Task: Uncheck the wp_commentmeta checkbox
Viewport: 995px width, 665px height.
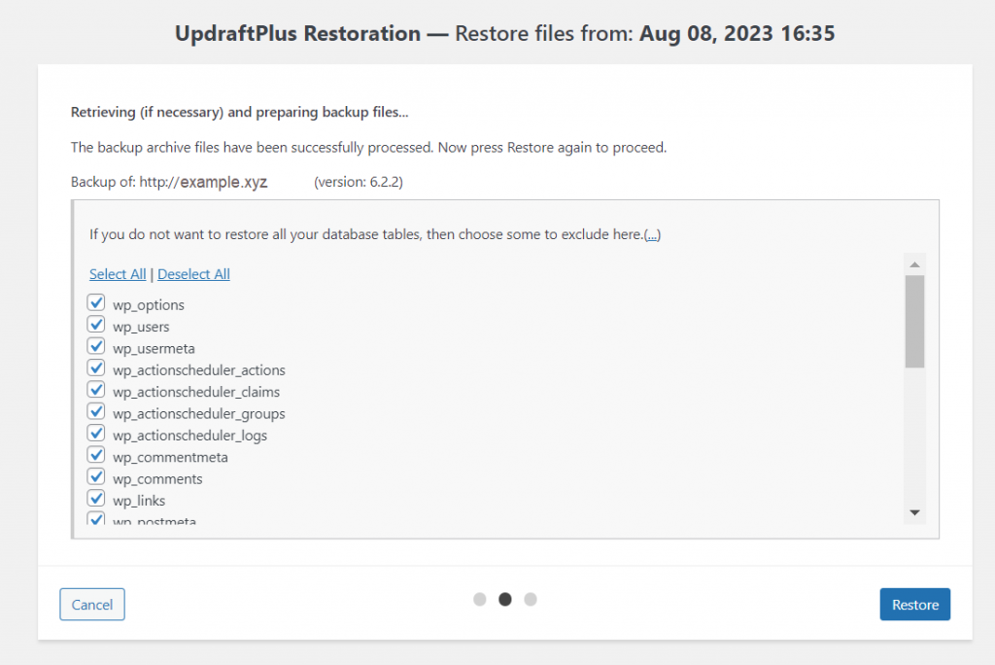Action: (95, 454)
